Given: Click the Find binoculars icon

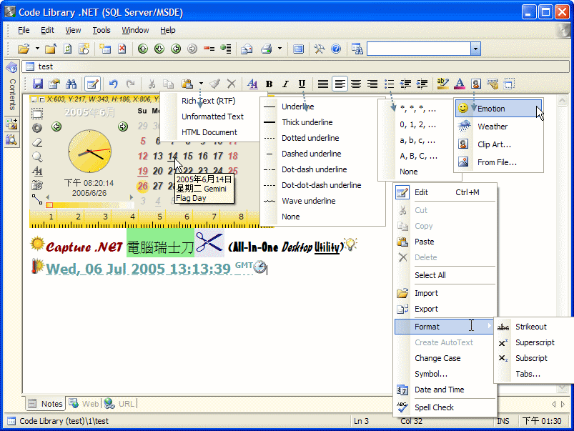Looking at the screenshot, I should 71,84.
